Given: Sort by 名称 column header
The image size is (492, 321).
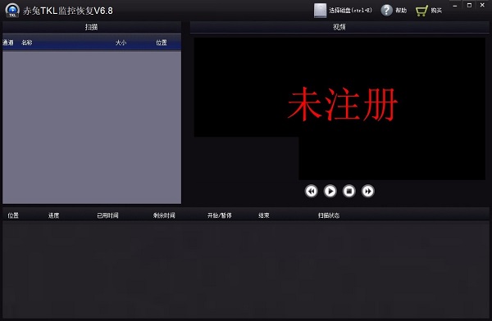Looking at the screenshot, I should (27, 43).
